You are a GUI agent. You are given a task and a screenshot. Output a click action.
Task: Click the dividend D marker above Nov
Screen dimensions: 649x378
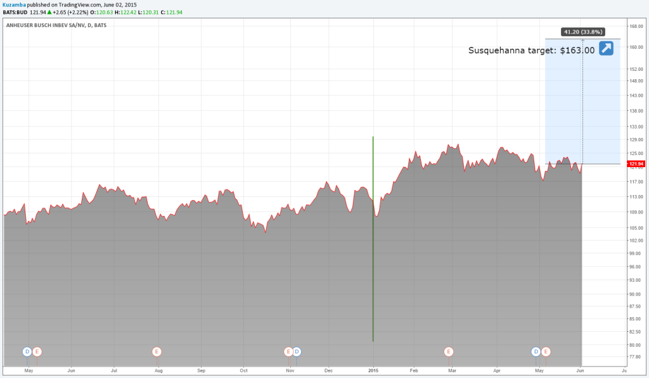297,351
